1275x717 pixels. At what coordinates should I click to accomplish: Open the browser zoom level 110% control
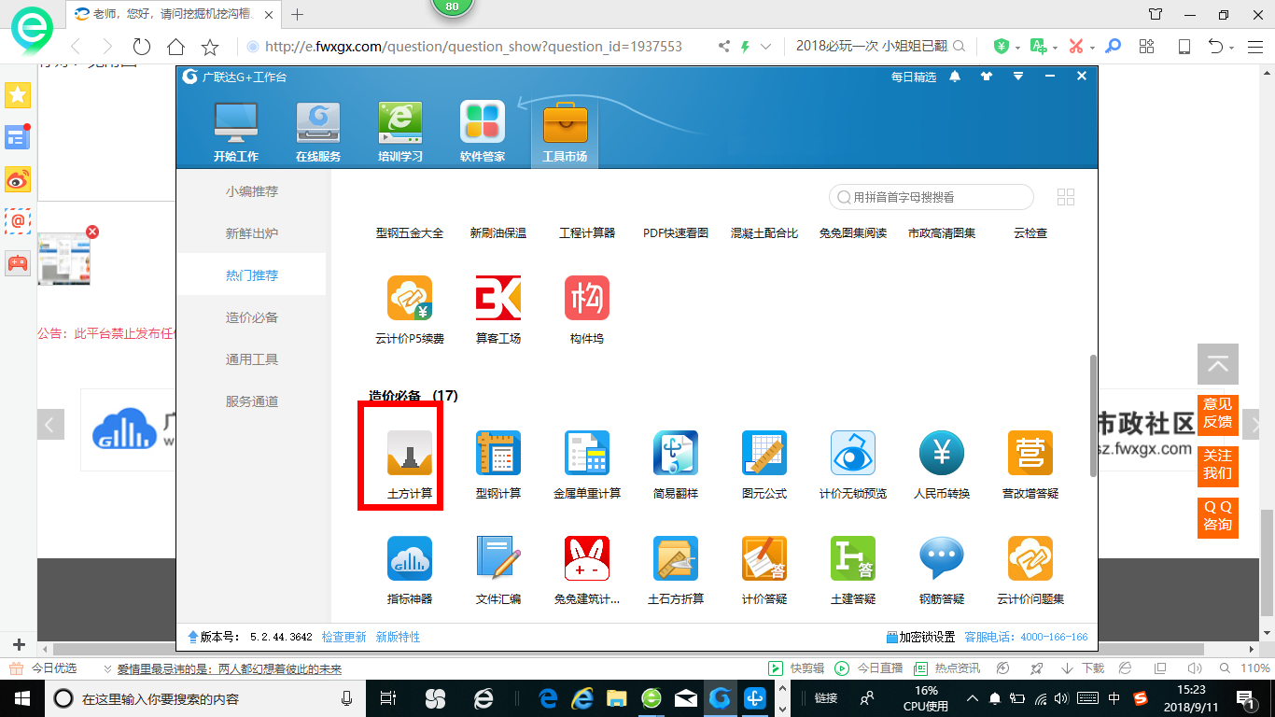point(1255,668)
